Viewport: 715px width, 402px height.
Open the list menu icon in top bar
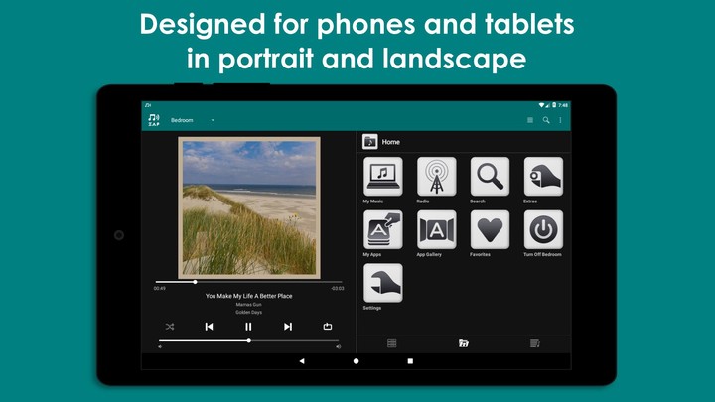(x=530, y=120)
